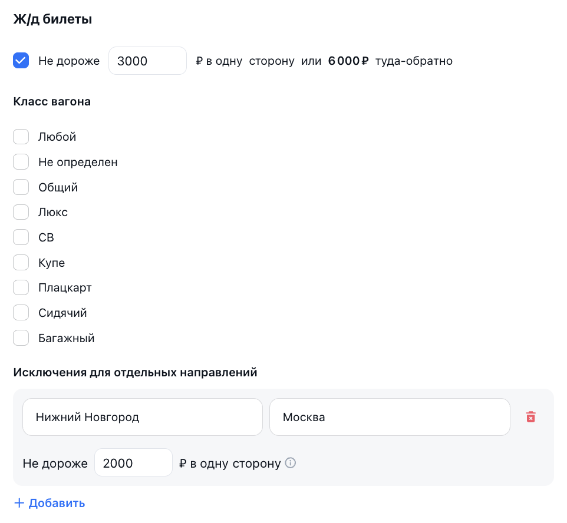Click the 2000 exception price input

[x=133, y=463]
